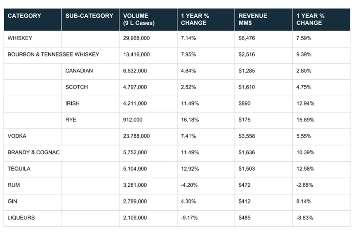
Task: Select the WHISKEY category cell
Action: click(x=20, y=38)
